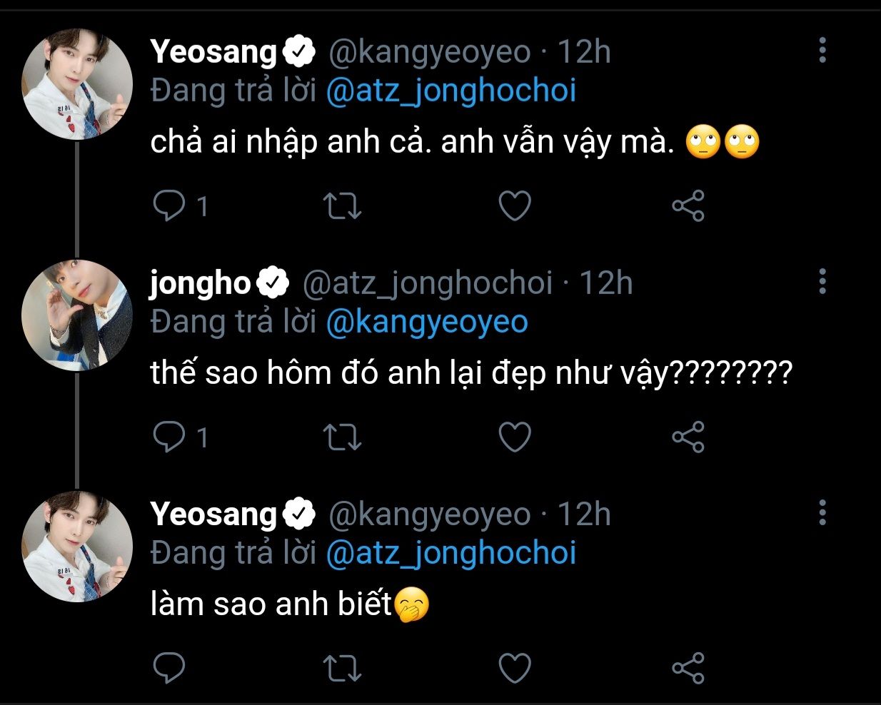
Task: Retweet the last Yeosang tweet
Action: [x=342, y=668]
